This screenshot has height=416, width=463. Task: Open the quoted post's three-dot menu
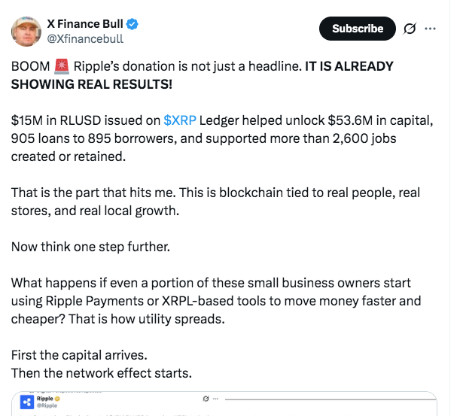click(x=216, y=399)
